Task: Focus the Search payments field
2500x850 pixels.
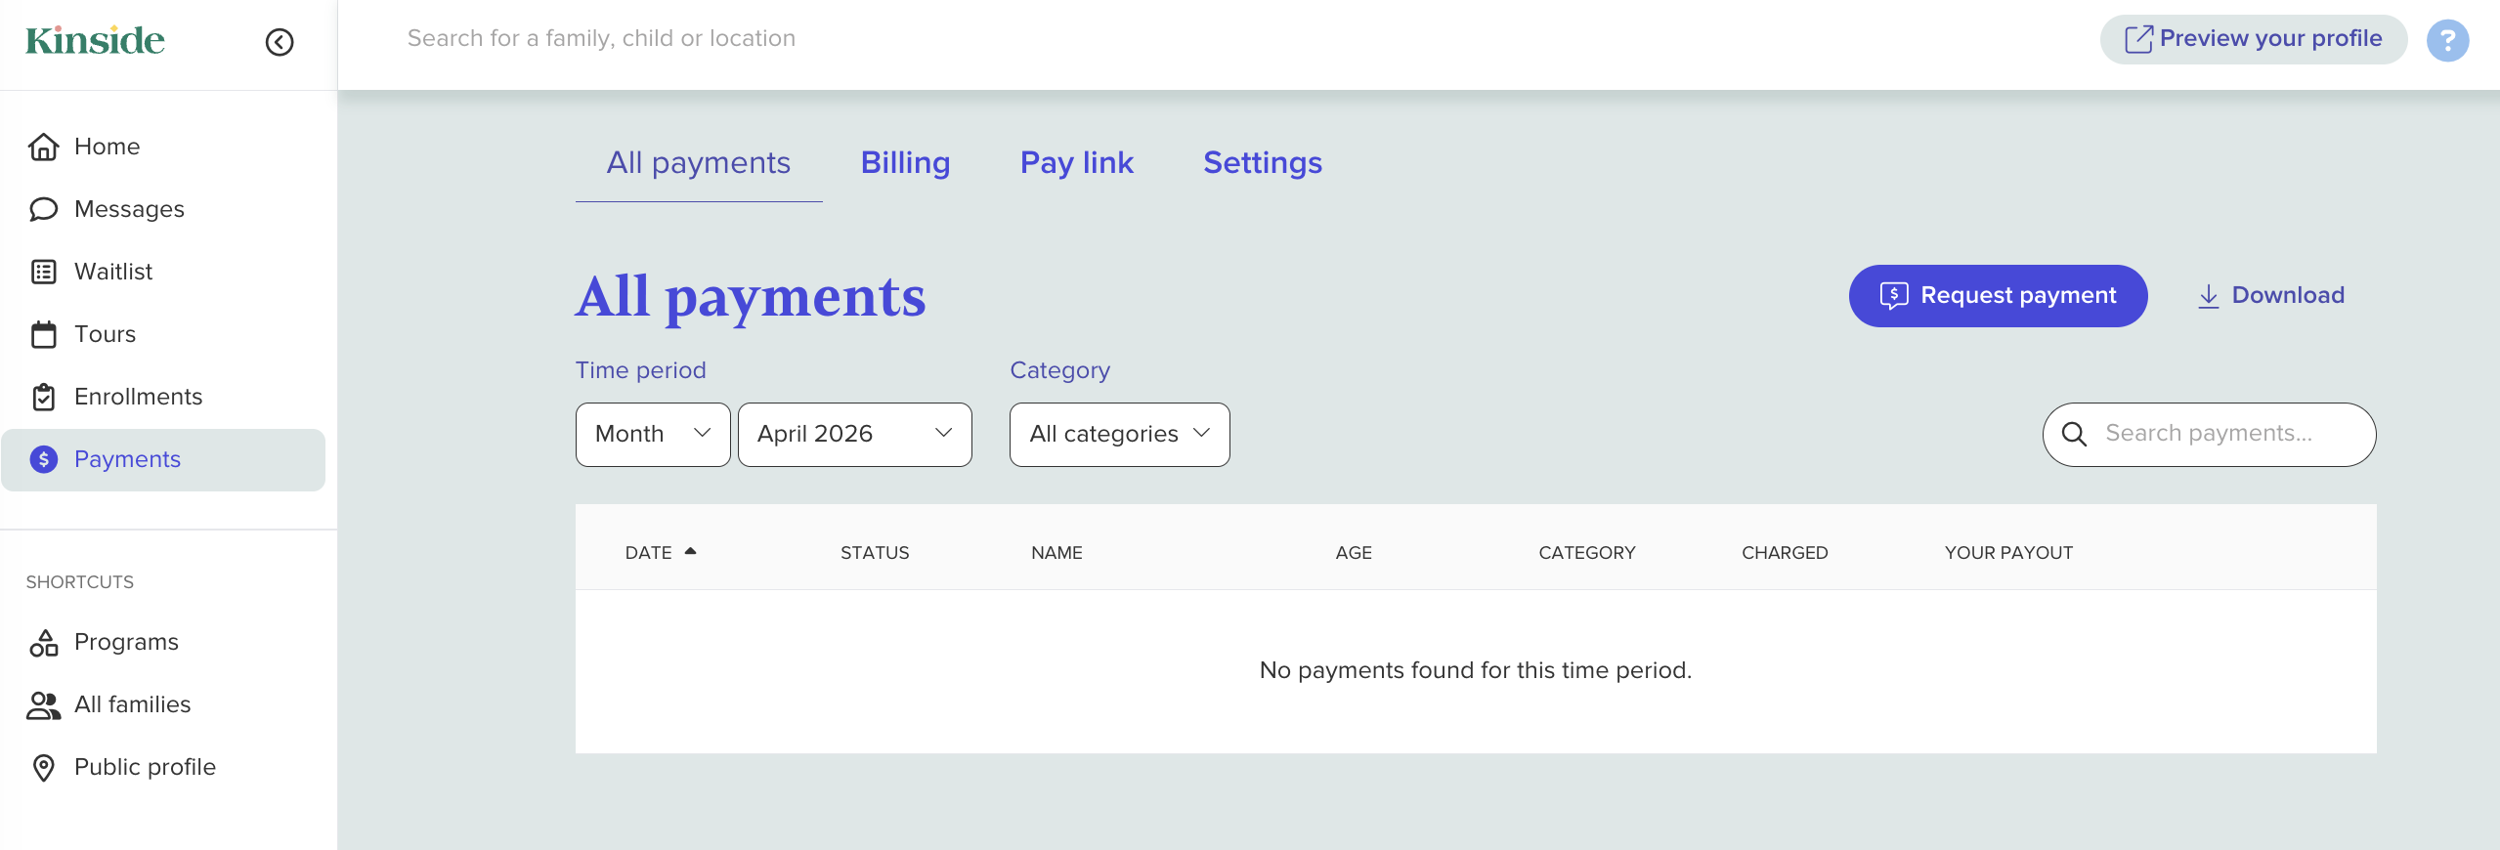Action: click(x=2209, y=435)
